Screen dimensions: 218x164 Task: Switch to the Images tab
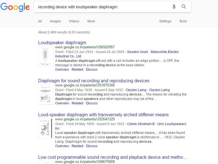55,21
